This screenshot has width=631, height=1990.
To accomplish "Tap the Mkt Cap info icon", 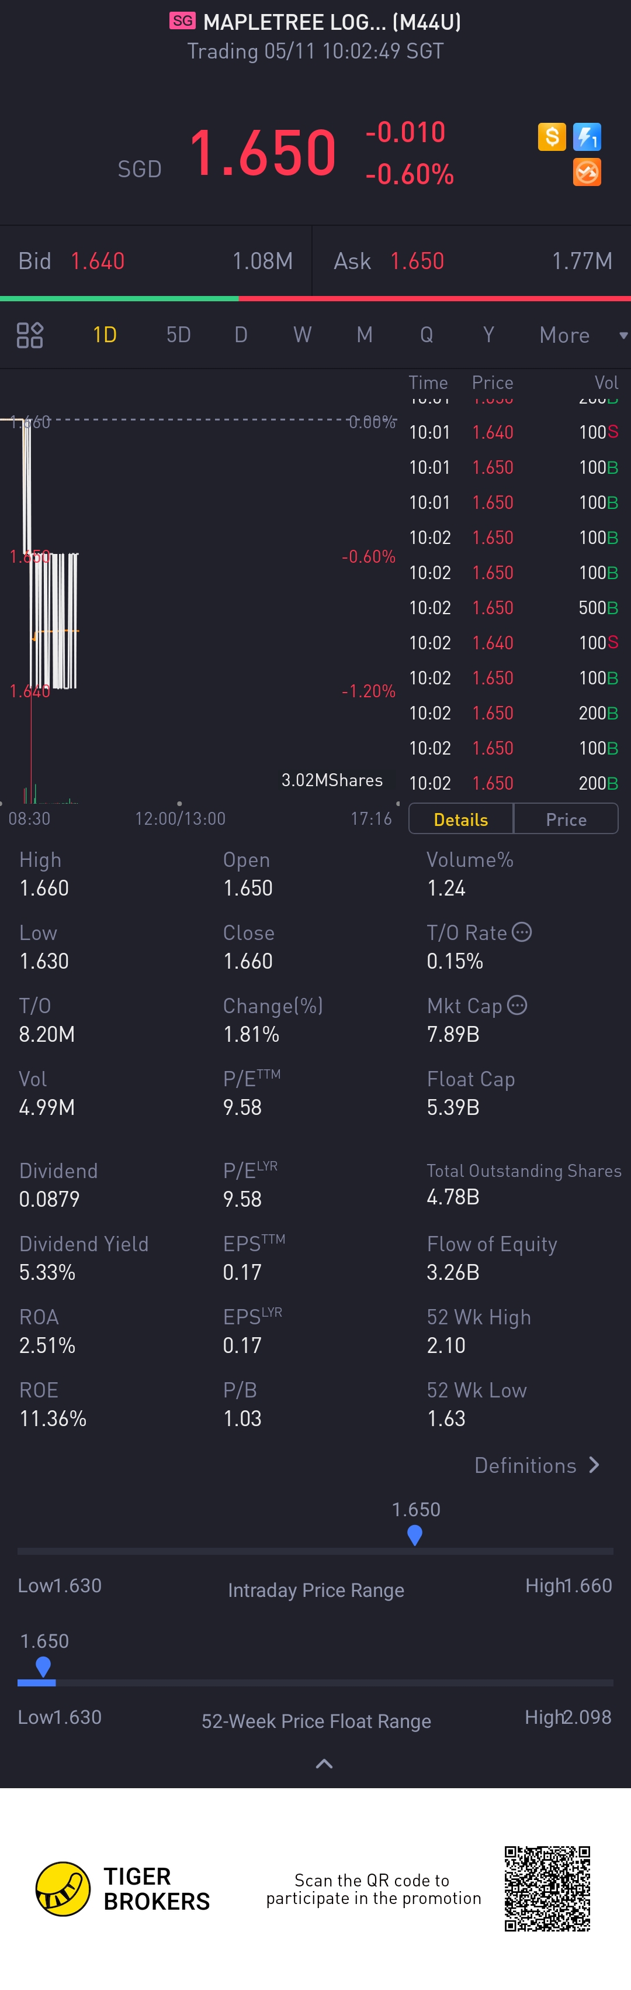I will click(x=518, y=1005).
